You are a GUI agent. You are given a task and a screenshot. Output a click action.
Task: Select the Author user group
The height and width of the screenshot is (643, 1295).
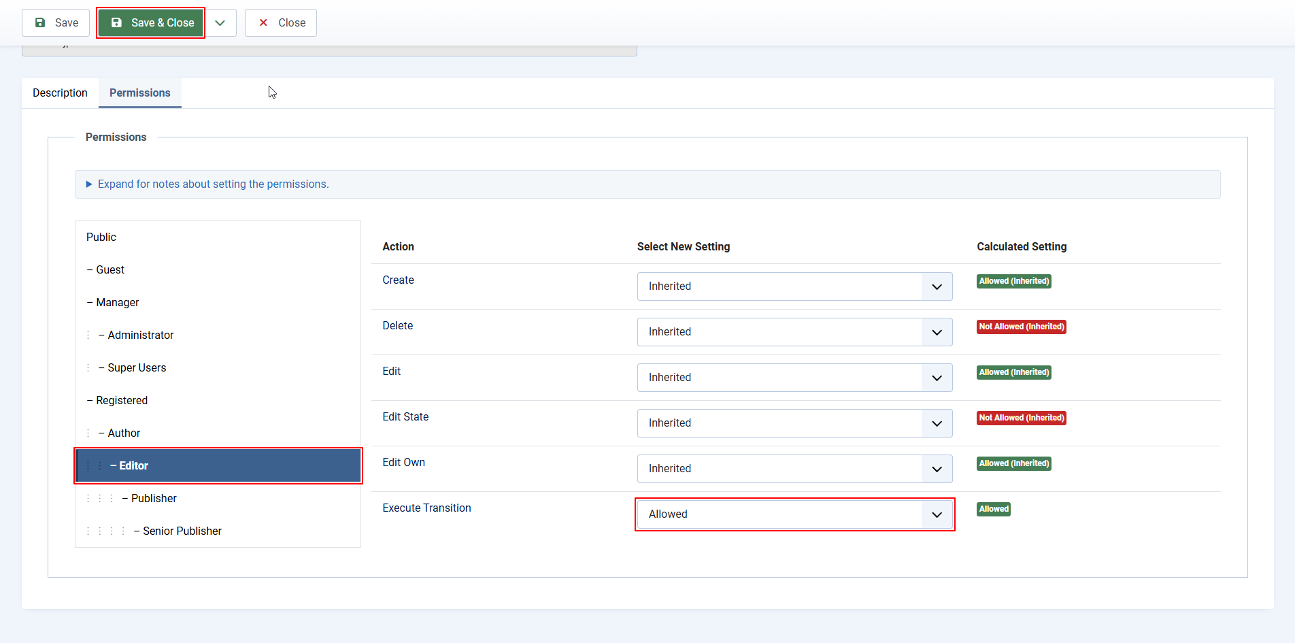click(124, 433)
